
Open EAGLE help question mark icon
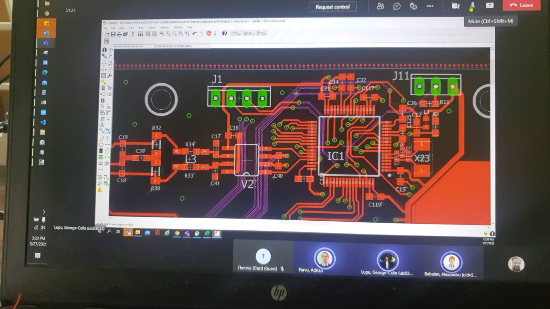point(224,33)
